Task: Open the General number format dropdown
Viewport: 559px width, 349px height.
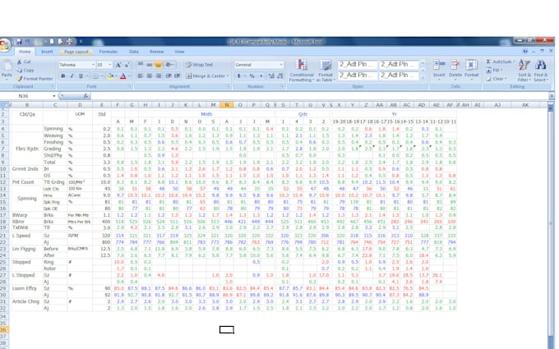Action: click(281, 65)
